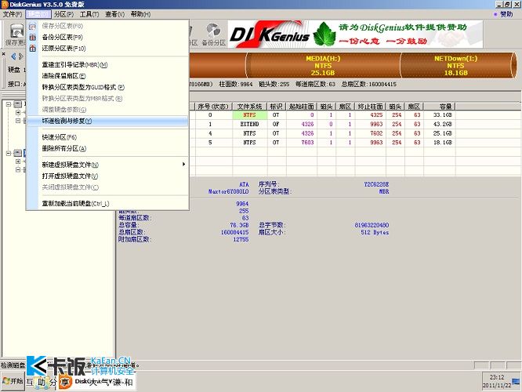Choose 清除保留扇区 menu entry
The width and height of the screenshot is (522, 392).
(63, 76)
